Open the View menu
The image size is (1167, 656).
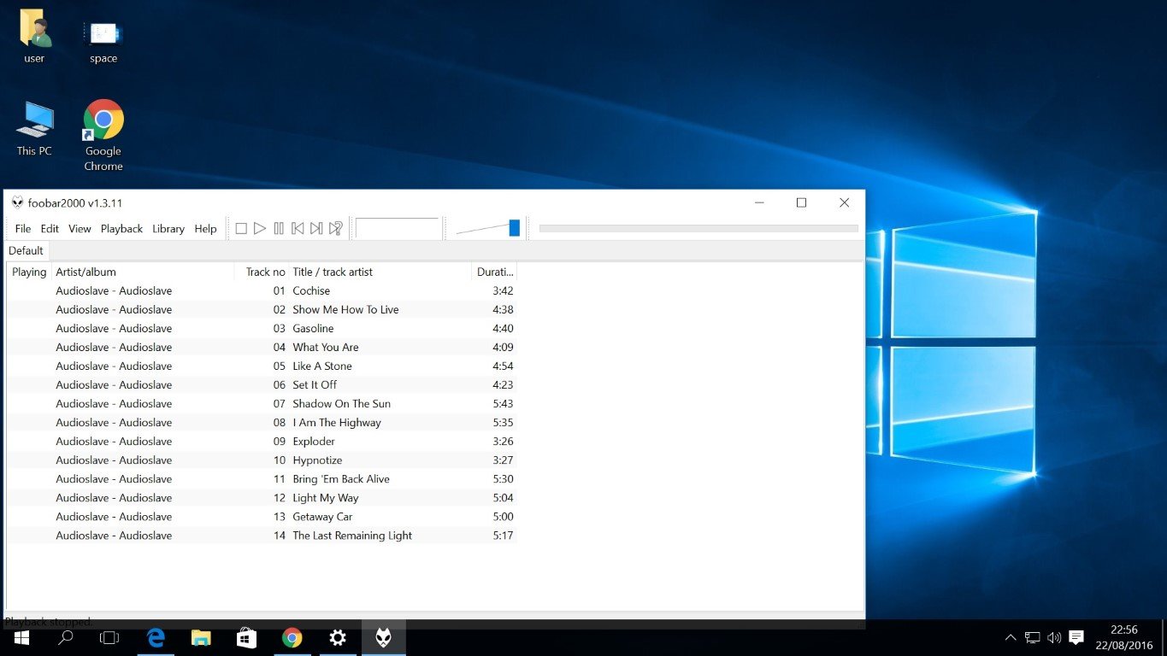80,229
